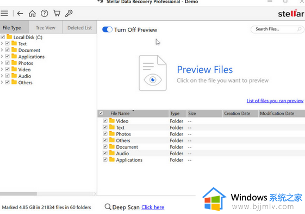Click the Document folder icon in file list
305x214 pixels.
pyautogui.click(x=112, y=146)
